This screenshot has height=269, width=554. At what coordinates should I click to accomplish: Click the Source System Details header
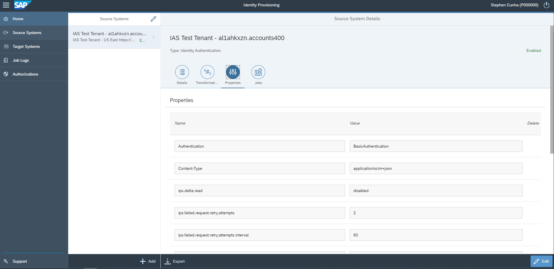click(357, 19)
